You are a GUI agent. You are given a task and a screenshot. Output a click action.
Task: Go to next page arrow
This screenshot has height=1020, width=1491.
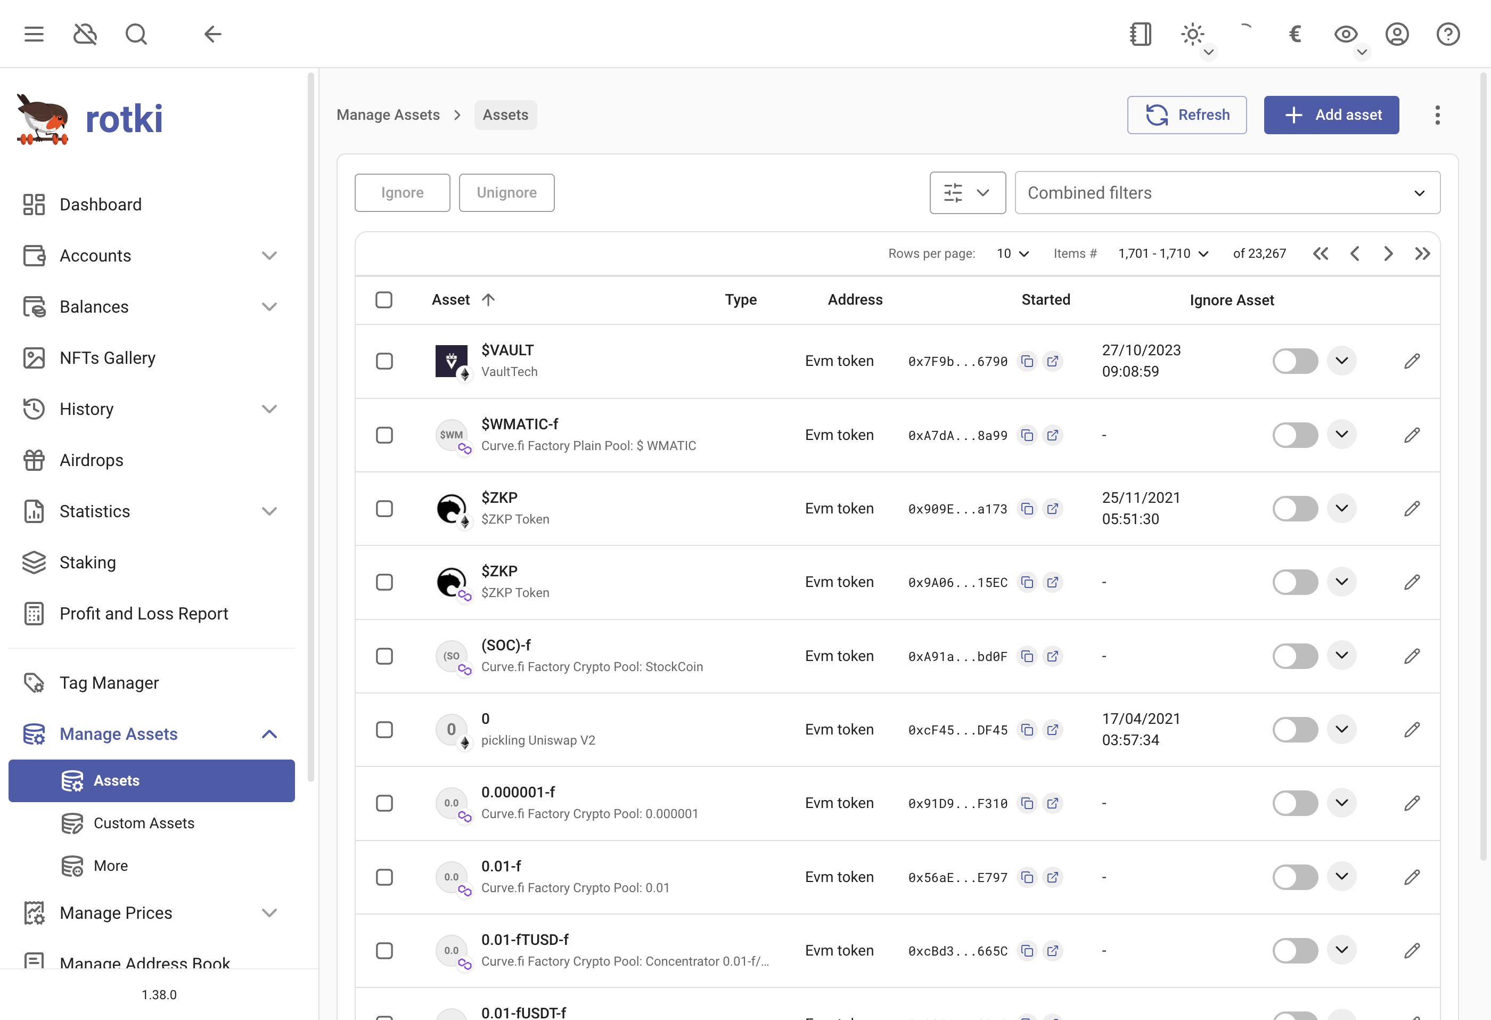[x=1388, y=254]
